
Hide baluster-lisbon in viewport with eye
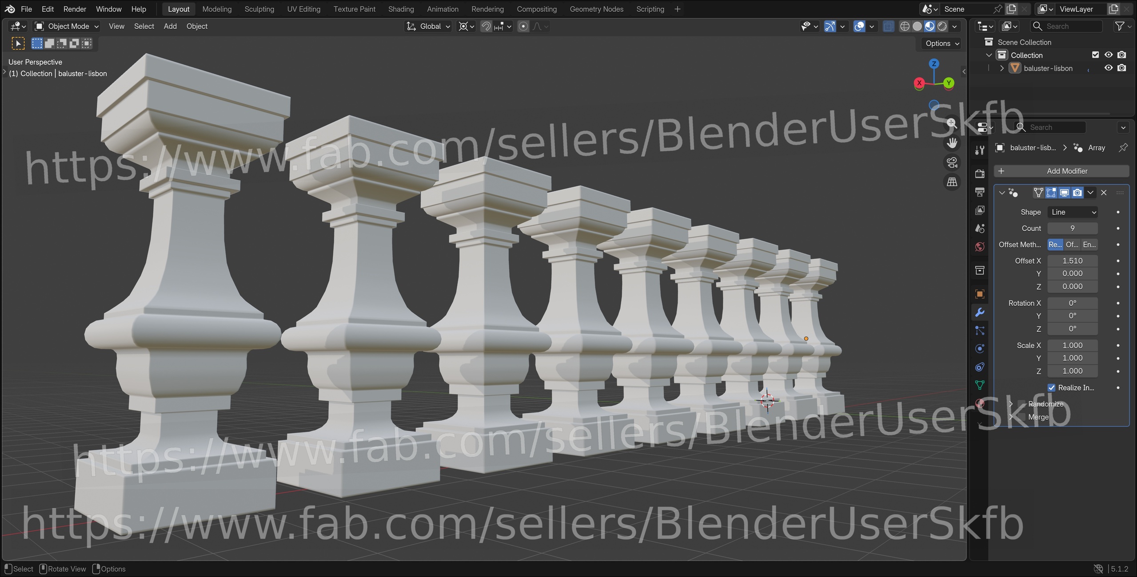pos(1109,68)
